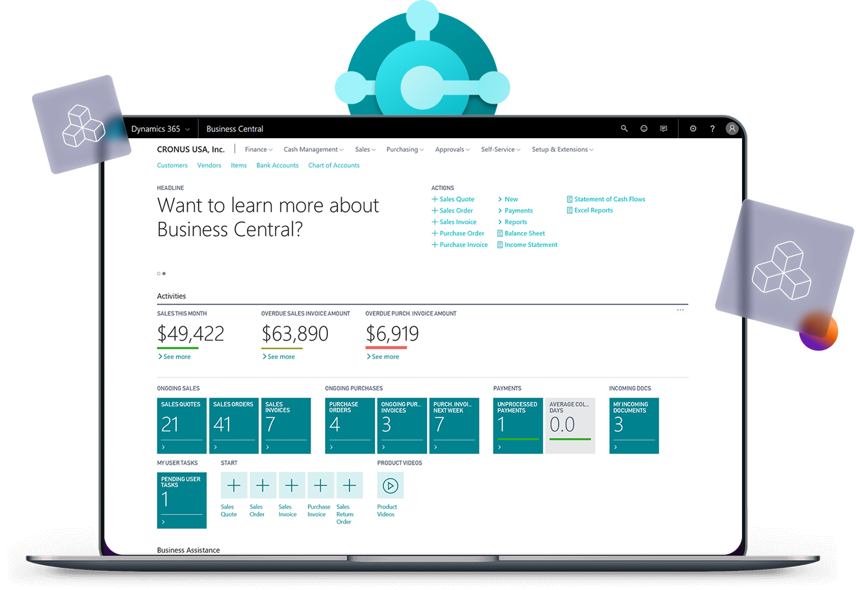Play Product Videos via the play icon
The width and height of the screenshot is (856, 590).
(x=390, y=485)
